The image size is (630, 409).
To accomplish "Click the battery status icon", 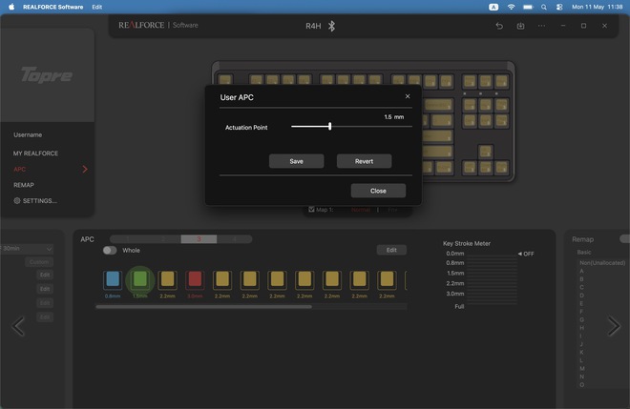I will pos(528,7).
